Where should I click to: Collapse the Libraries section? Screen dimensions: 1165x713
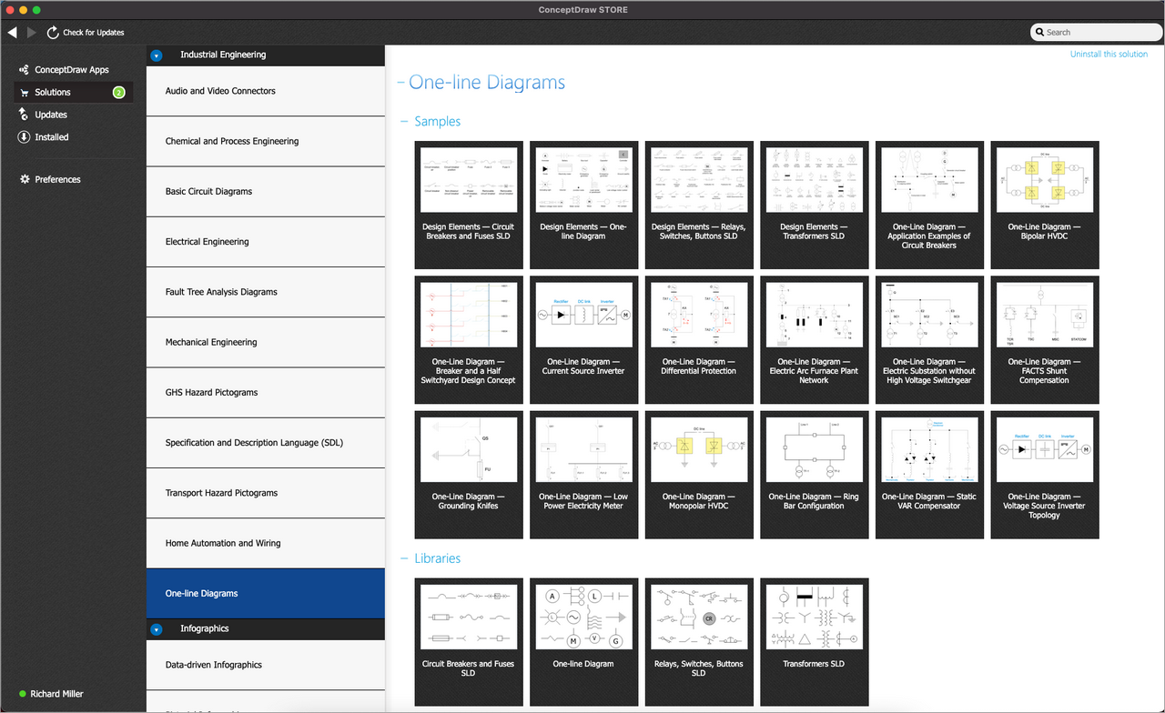coord(405,558)
